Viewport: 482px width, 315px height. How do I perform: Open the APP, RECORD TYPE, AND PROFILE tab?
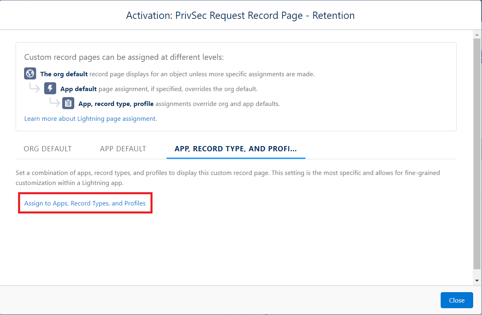[x=236, y=148]
